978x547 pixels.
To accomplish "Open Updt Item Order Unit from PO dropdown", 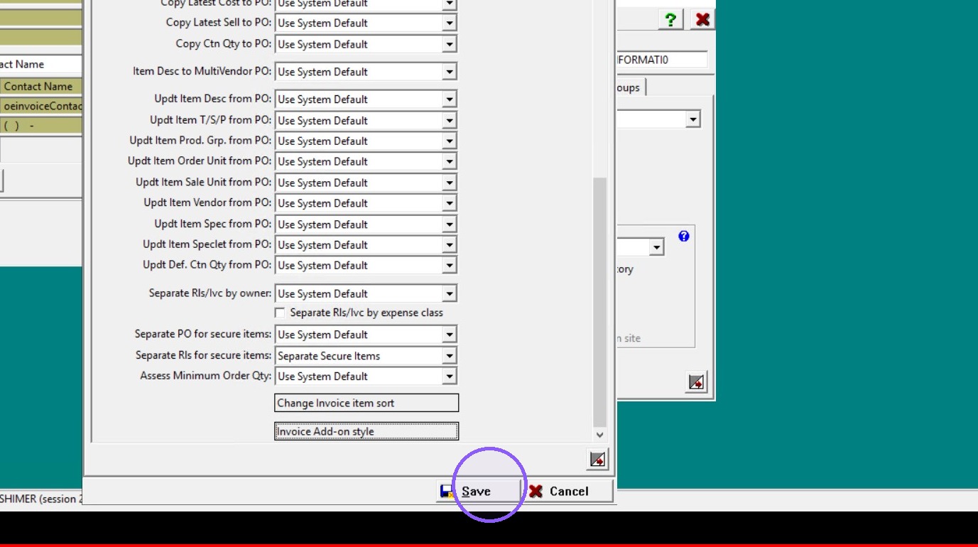I will click(x=449, y=161).
